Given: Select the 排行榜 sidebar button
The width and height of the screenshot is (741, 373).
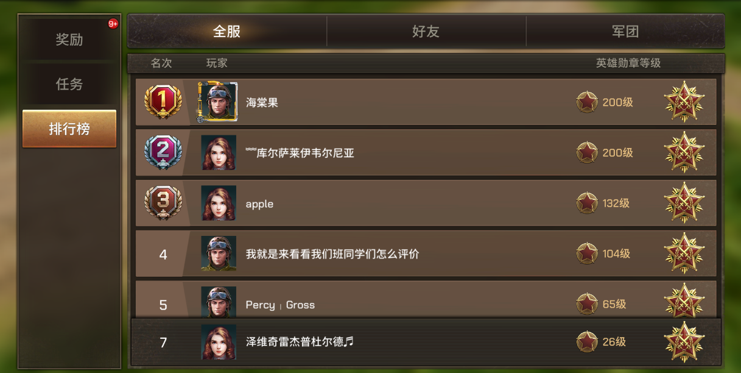Looking at the screenshot, I should point(69,129).
